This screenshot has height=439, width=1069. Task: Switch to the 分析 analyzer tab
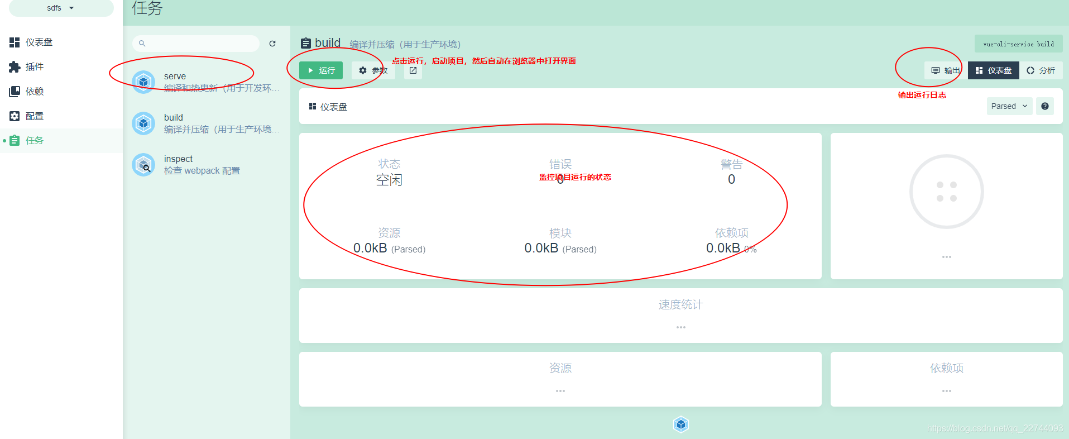(x=1041, y=70)
